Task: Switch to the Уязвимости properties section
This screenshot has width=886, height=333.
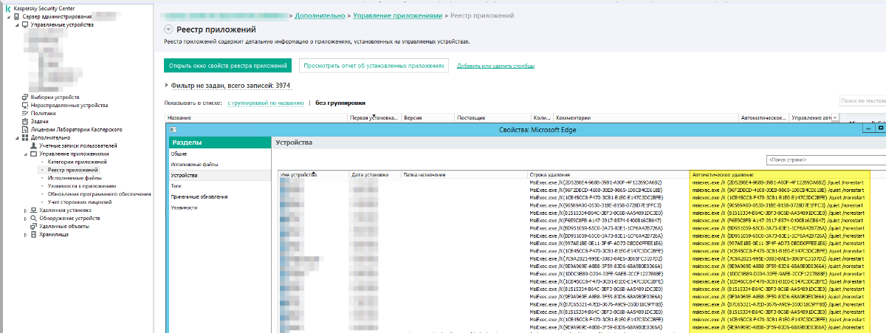Action: [x=185, y=207]
